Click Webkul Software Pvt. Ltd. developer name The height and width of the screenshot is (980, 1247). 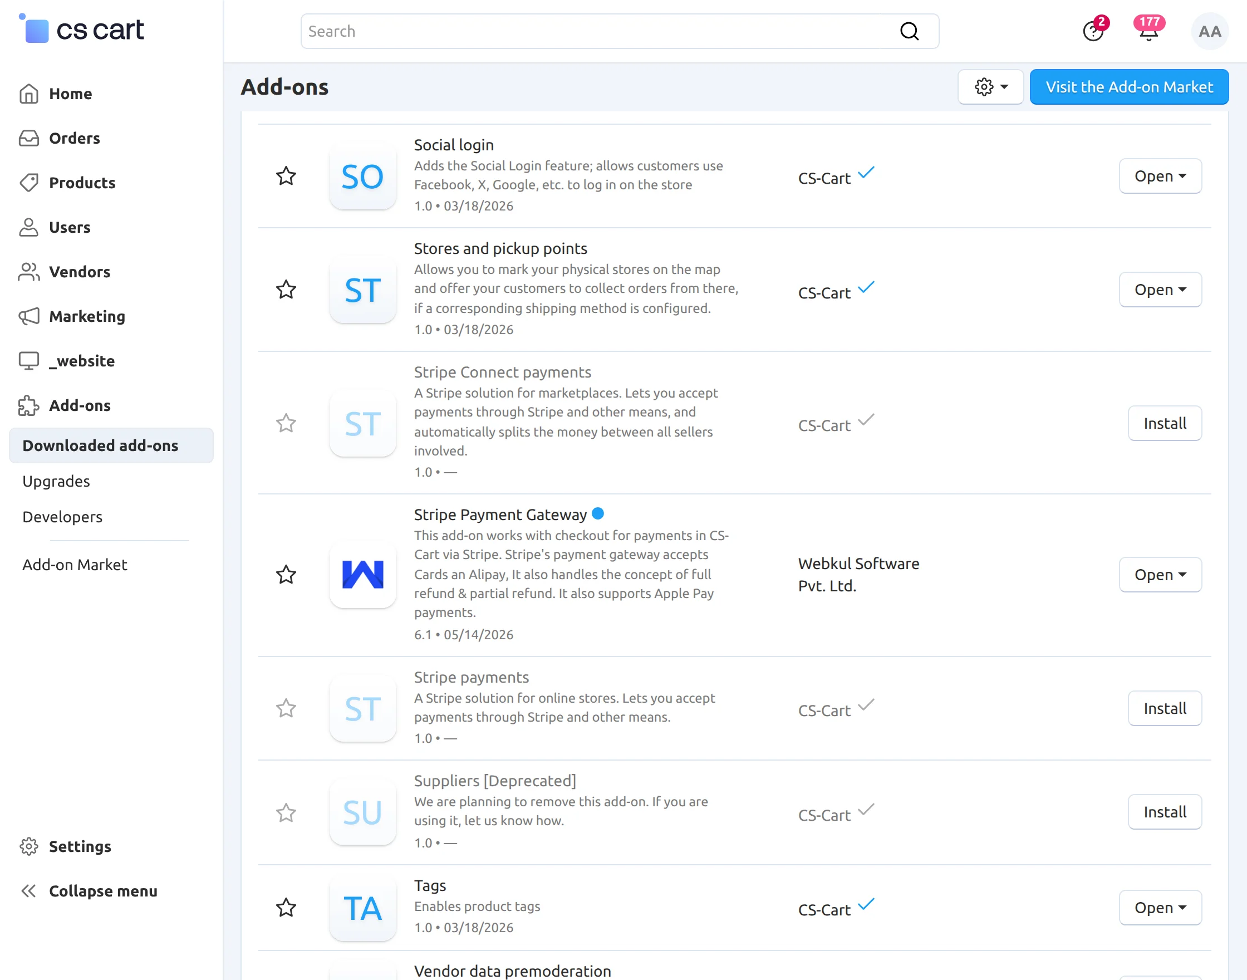pyautogui.click(x=858, y=574)
